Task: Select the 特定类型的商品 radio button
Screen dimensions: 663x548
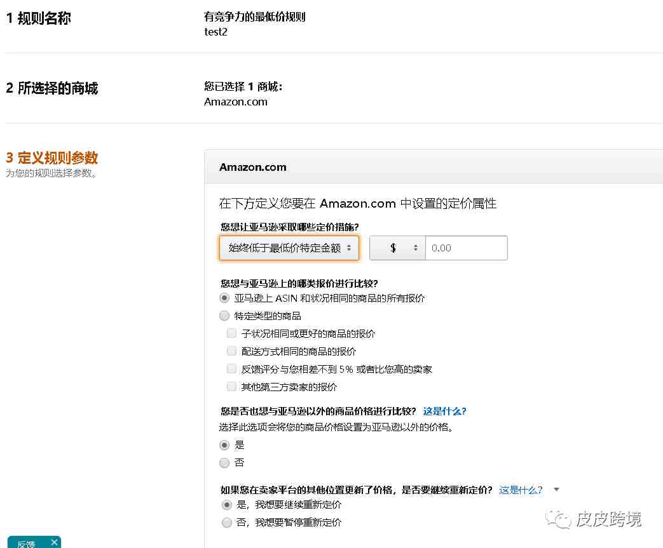Action: tap(224, 316)
